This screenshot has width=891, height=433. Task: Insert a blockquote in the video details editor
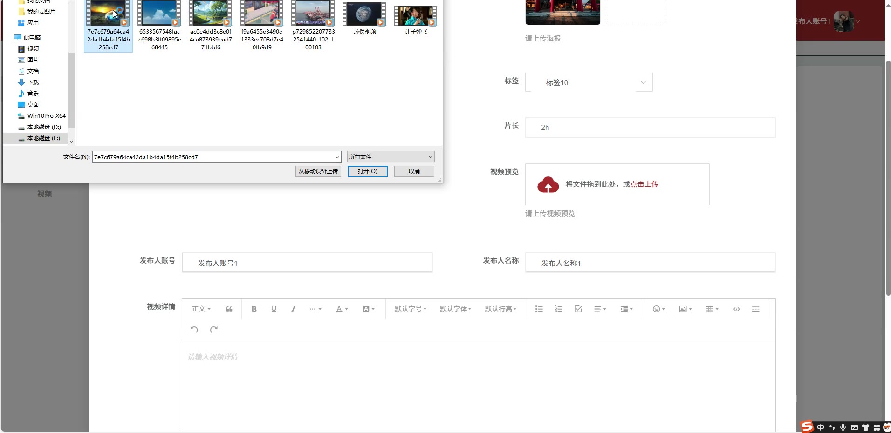pyautogui.click(x=229, y=309)
